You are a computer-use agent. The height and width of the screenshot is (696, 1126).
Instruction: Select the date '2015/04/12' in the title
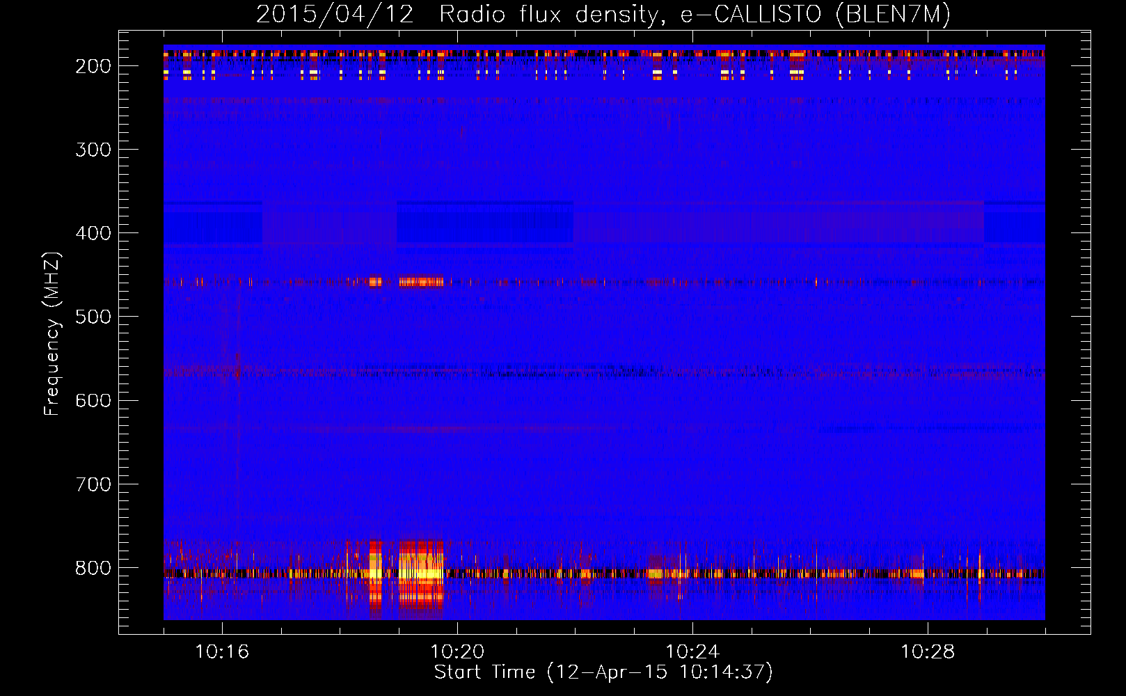point(335,14)
